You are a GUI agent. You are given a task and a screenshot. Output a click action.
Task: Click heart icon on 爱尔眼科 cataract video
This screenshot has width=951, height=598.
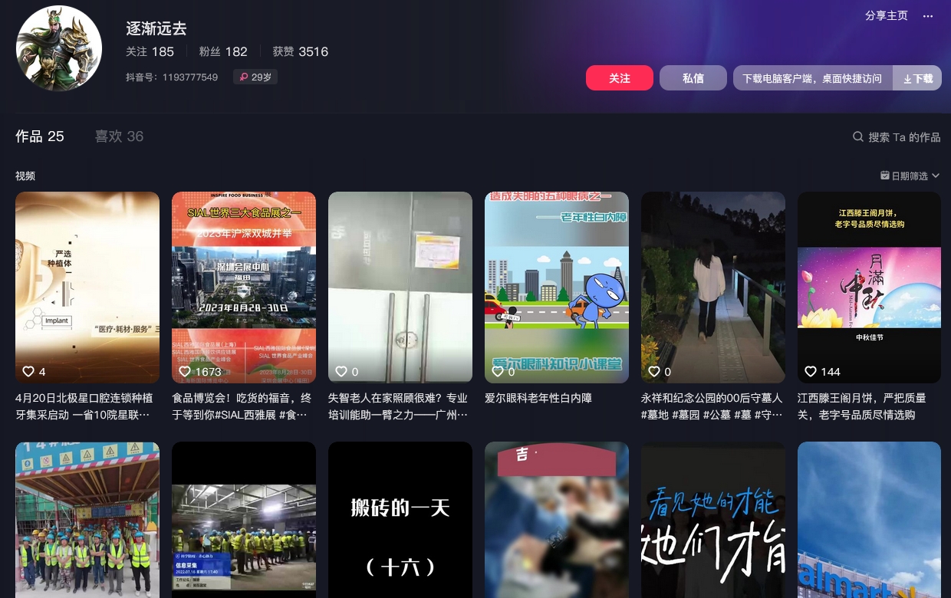pos(498,371)
